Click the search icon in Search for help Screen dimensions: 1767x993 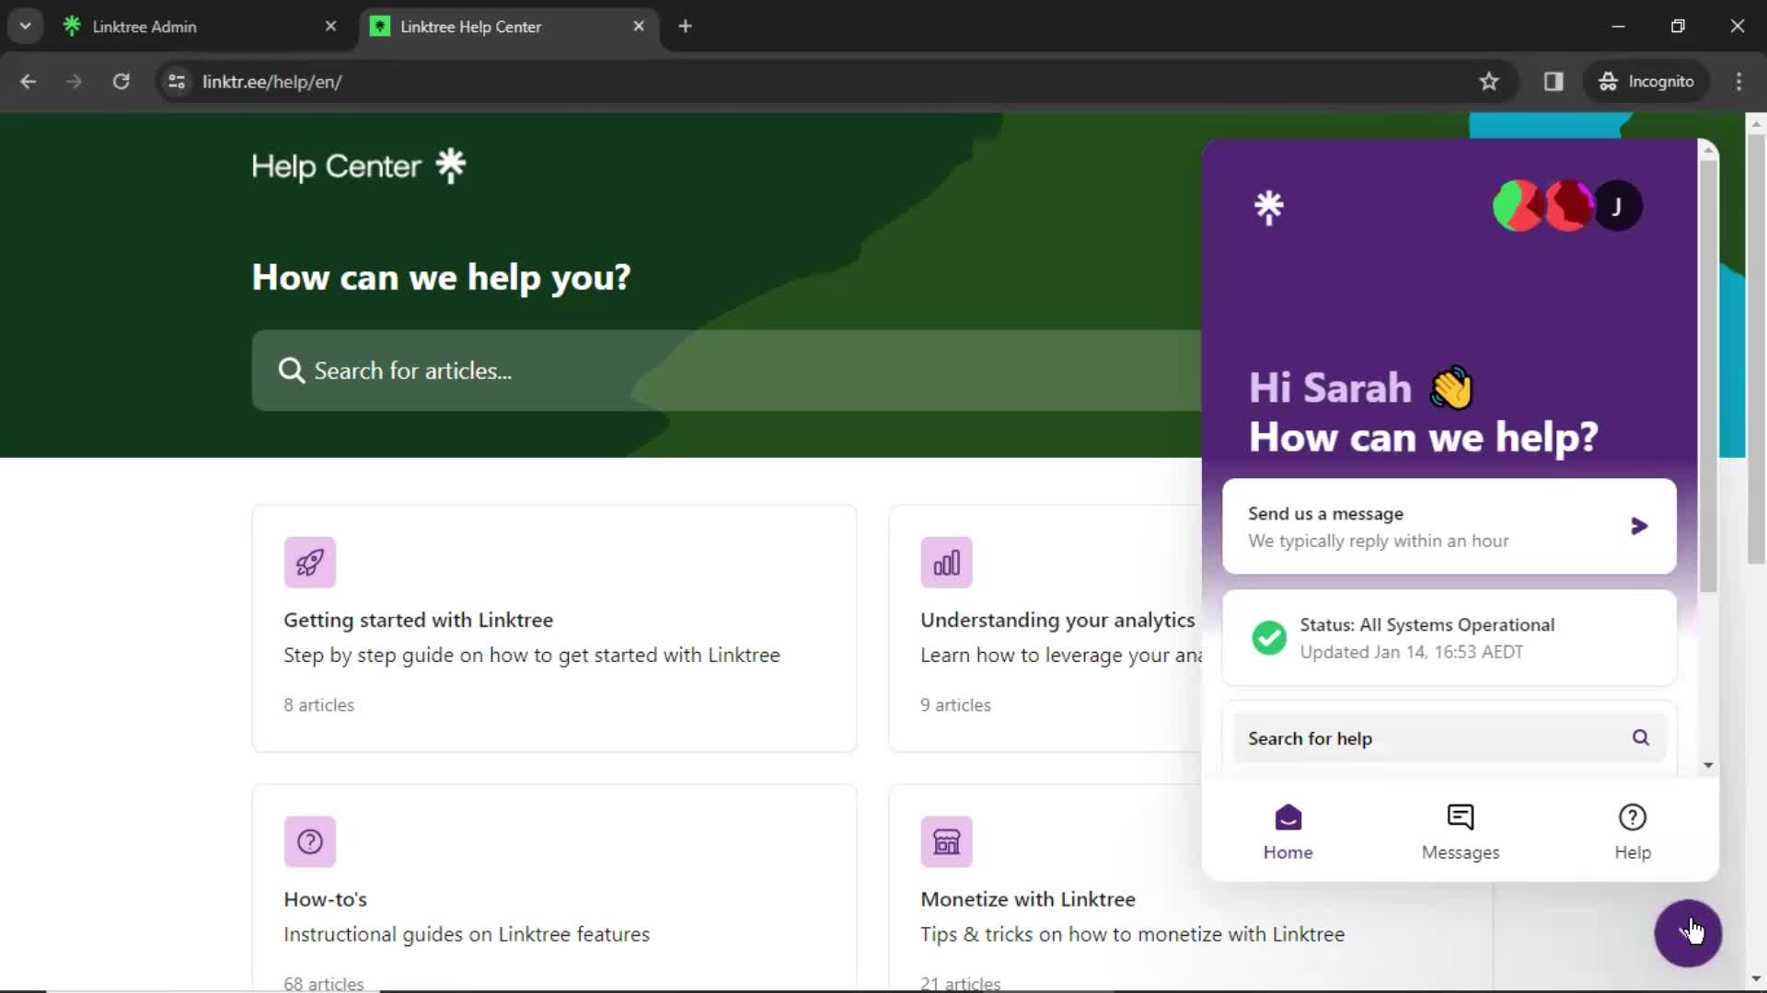click(x=1641, y=737)
